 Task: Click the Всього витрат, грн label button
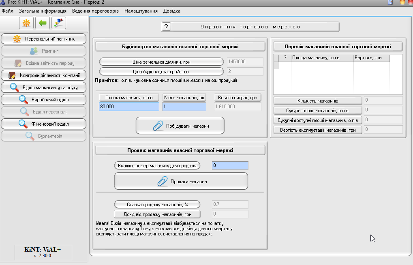[238, 98]
